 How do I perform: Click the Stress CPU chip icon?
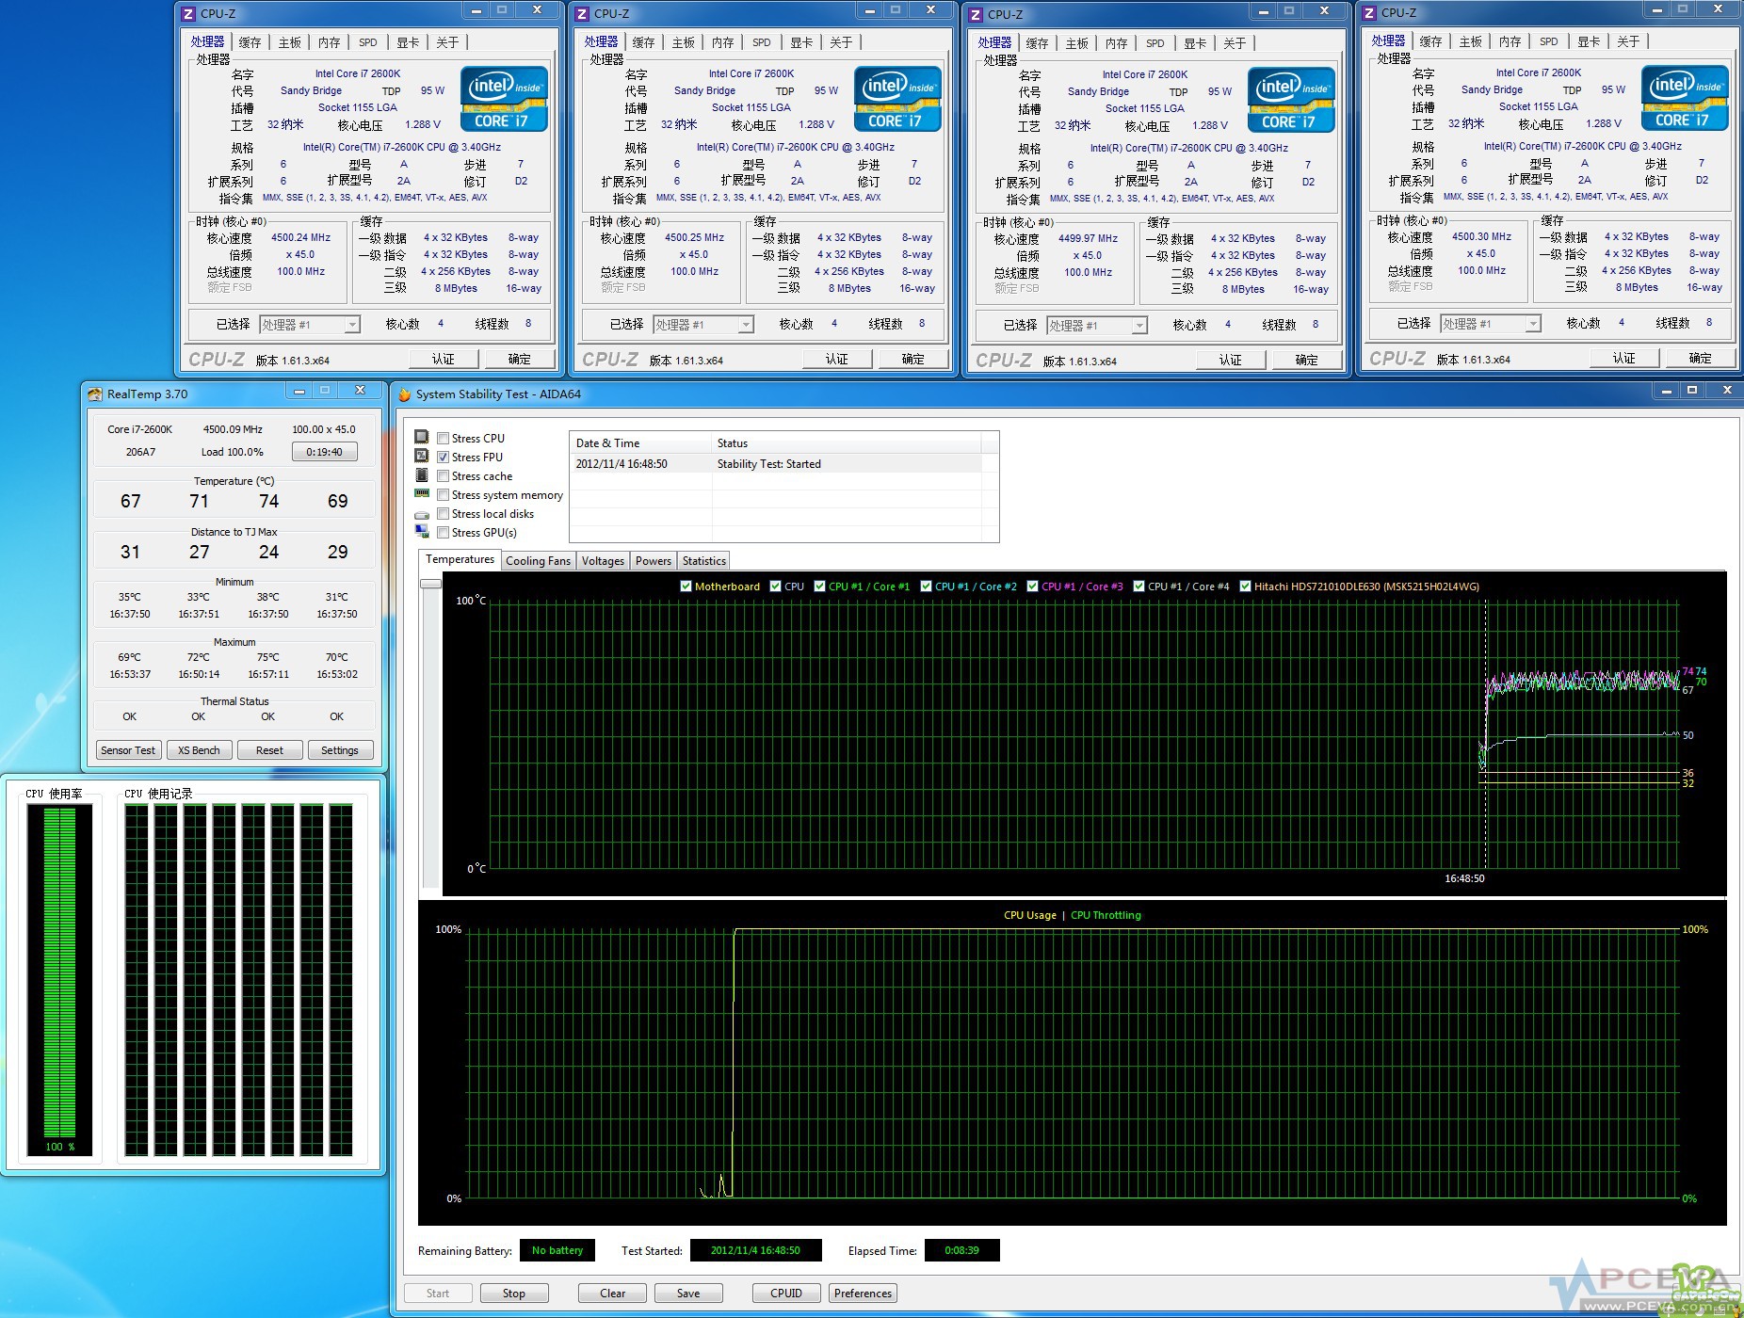pyautogui.click(x=422, y=437)
